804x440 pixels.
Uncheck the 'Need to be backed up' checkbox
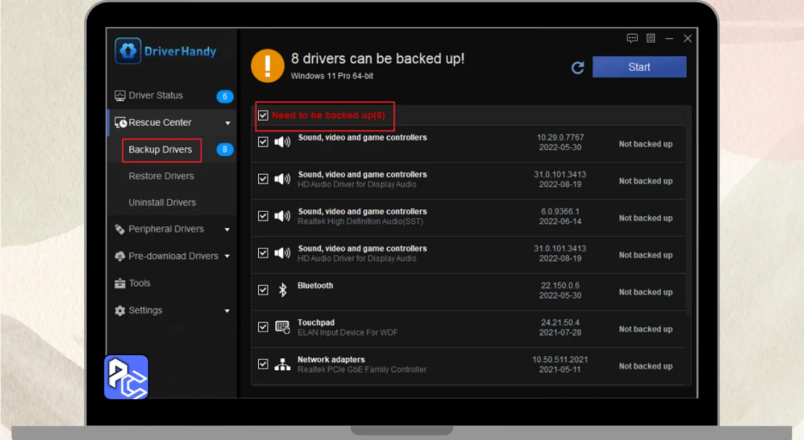pos(263,116)
